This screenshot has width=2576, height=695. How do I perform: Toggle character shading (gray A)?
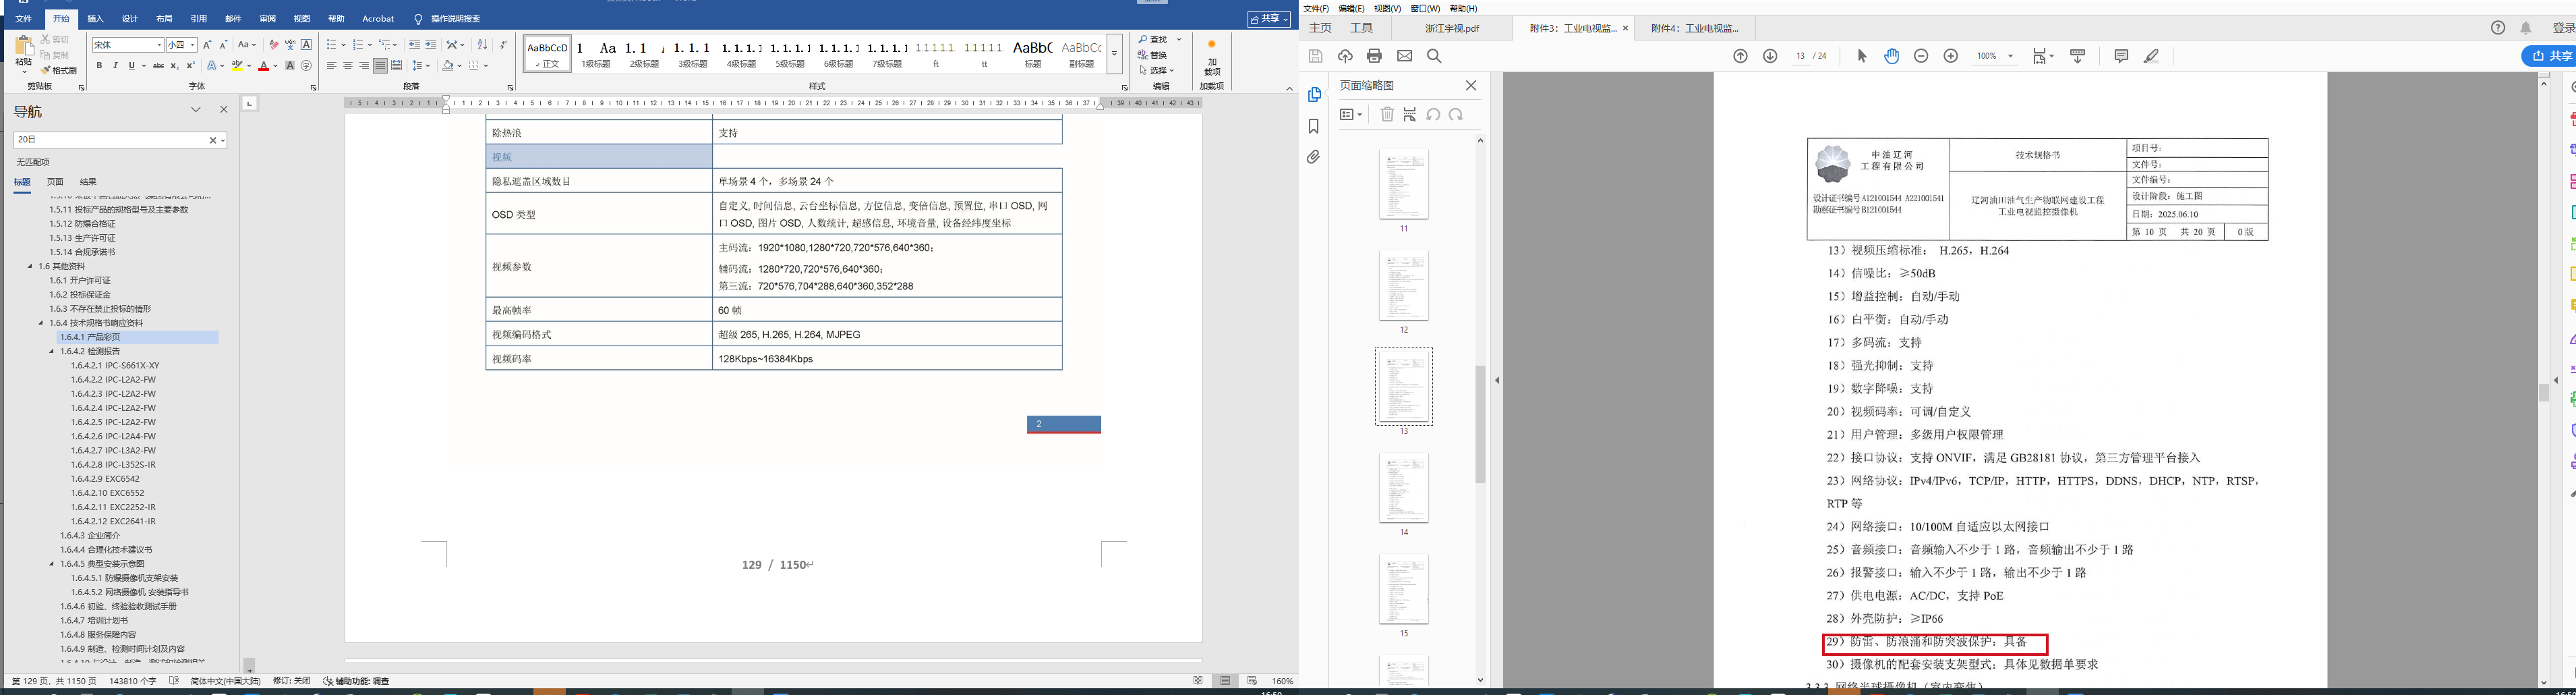pyautogui.click(x=290, y=66)
